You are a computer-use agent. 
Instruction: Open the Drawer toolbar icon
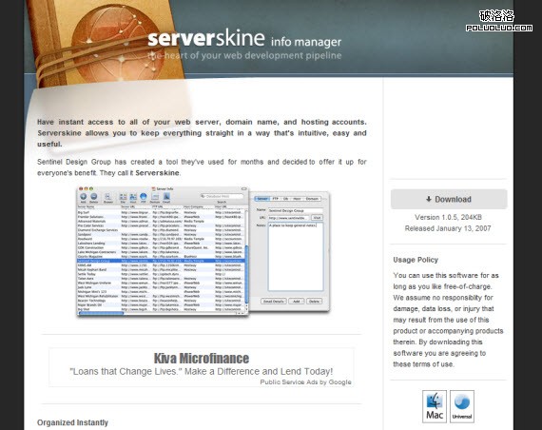[107, 197]
